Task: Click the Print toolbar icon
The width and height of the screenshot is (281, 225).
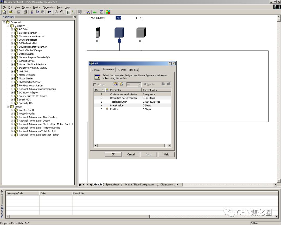Action: click(25, 12)
